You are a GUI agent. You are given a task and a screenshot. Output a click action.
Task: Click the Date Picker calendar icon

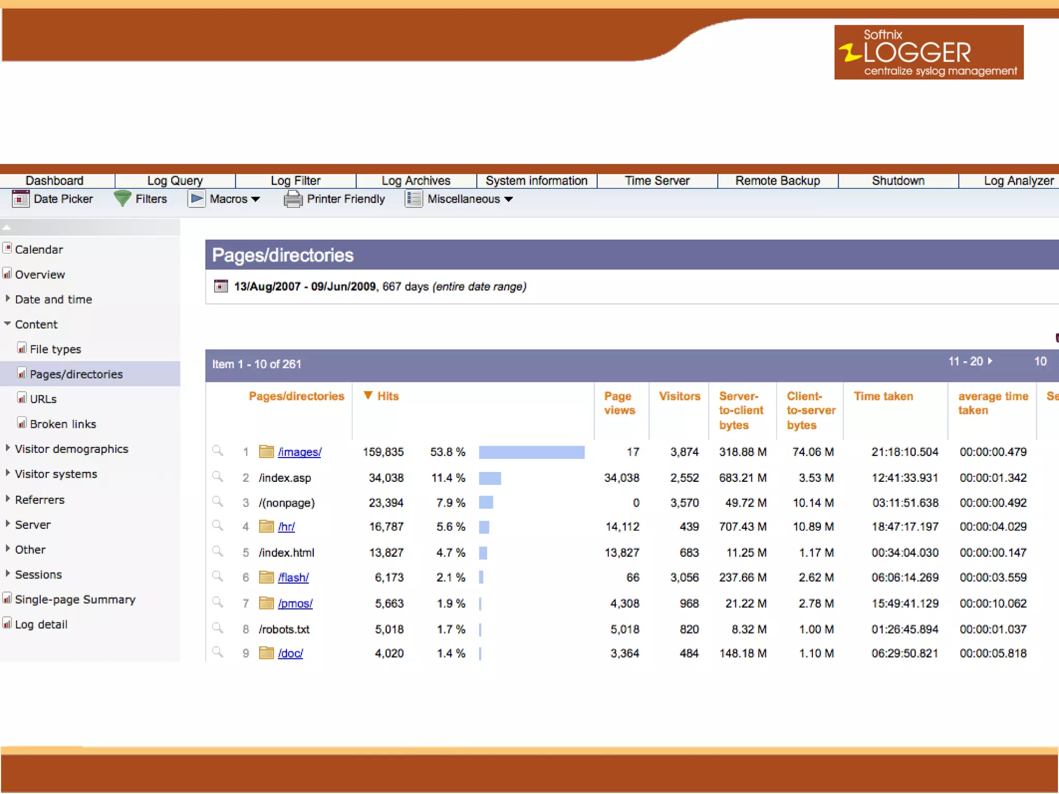[21, 199]
